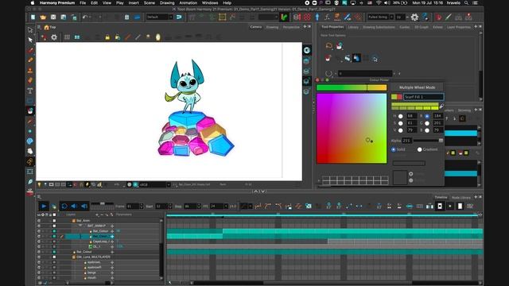
Task: Click the colour eyedropper icon beside the swatch rows
Action: click(x=441, y=106)
